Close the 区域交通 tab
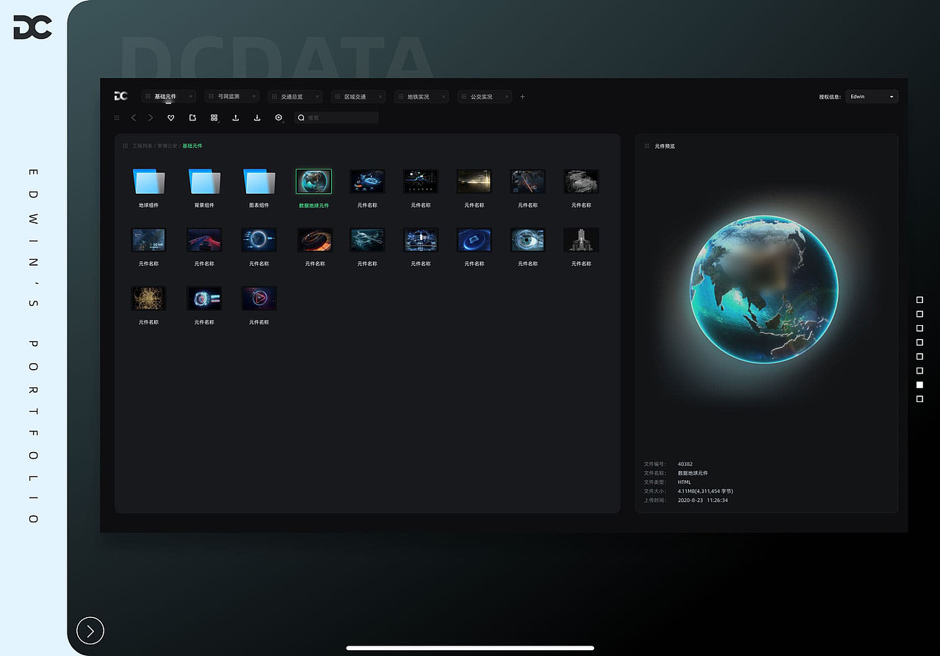The height and width of the screenshot is (656, 940). 380,97
